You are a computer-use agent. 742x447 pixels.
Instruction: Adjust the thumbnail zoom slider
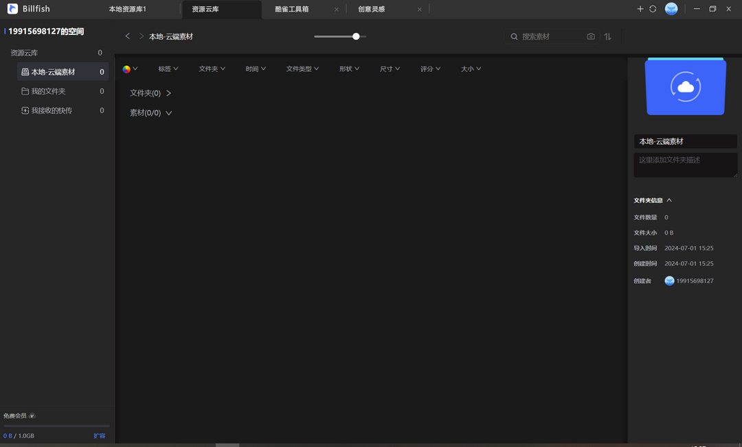[x=355, y=36]
